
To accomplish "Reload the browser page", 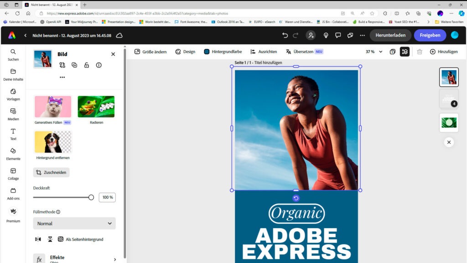I will point(17,13).
